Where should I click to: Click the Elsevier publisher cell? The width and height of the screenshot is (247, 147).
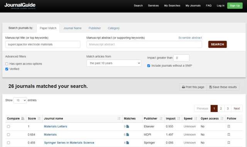pyautogui.click(x=149, y=126)
